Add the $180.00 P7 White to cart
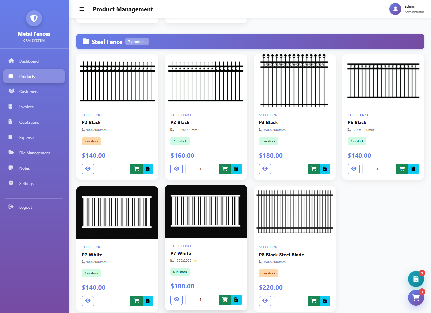The image size is (431, 313). pyautogui.click(x=225, y=300)
